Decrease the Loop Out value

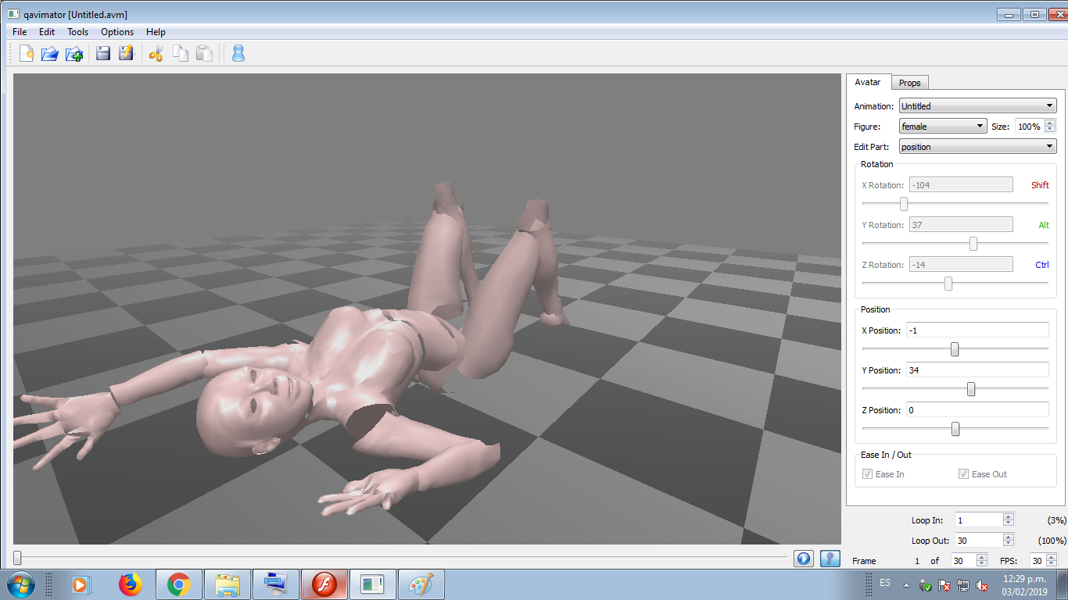click(1008, 544)
